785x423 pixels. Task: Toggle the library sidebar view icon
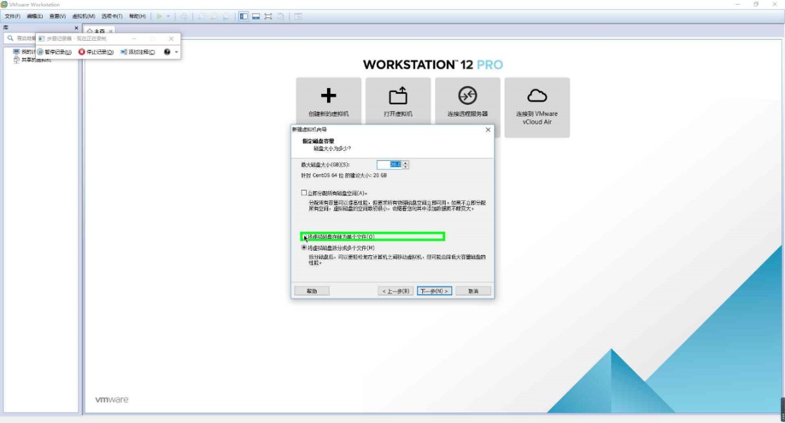point(243,16)
